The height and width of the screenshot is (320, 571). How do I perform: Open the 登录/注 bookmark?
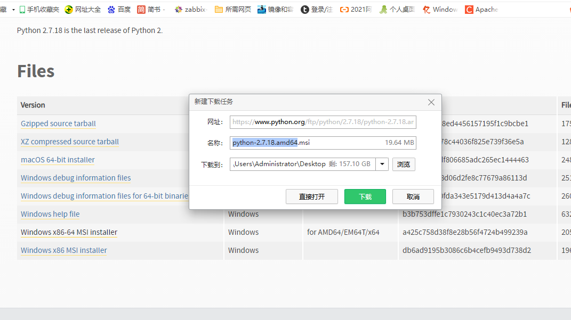(317, 10)
